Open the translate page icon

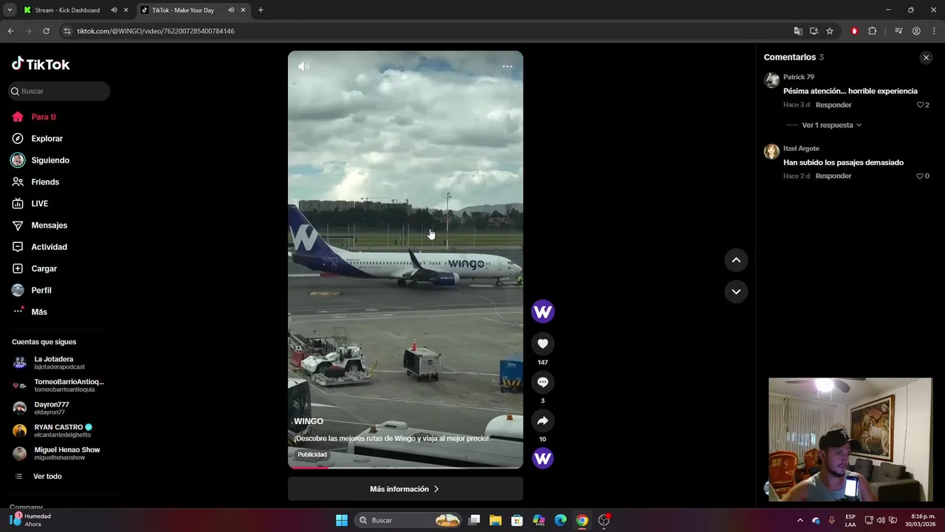798,31
